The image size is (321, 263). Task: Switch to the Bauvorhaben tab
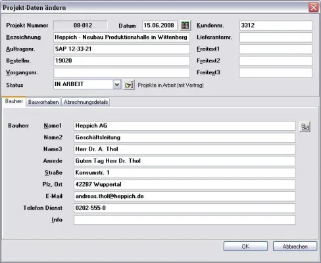[43, 102]
